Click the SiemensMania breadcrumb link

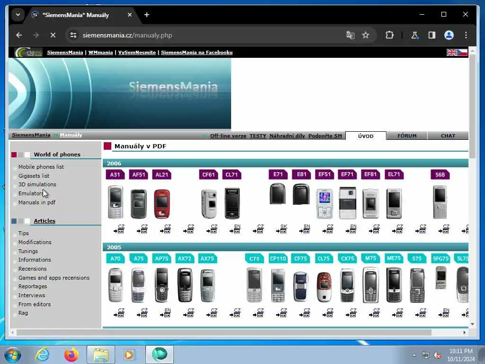(x=31, y=135)
